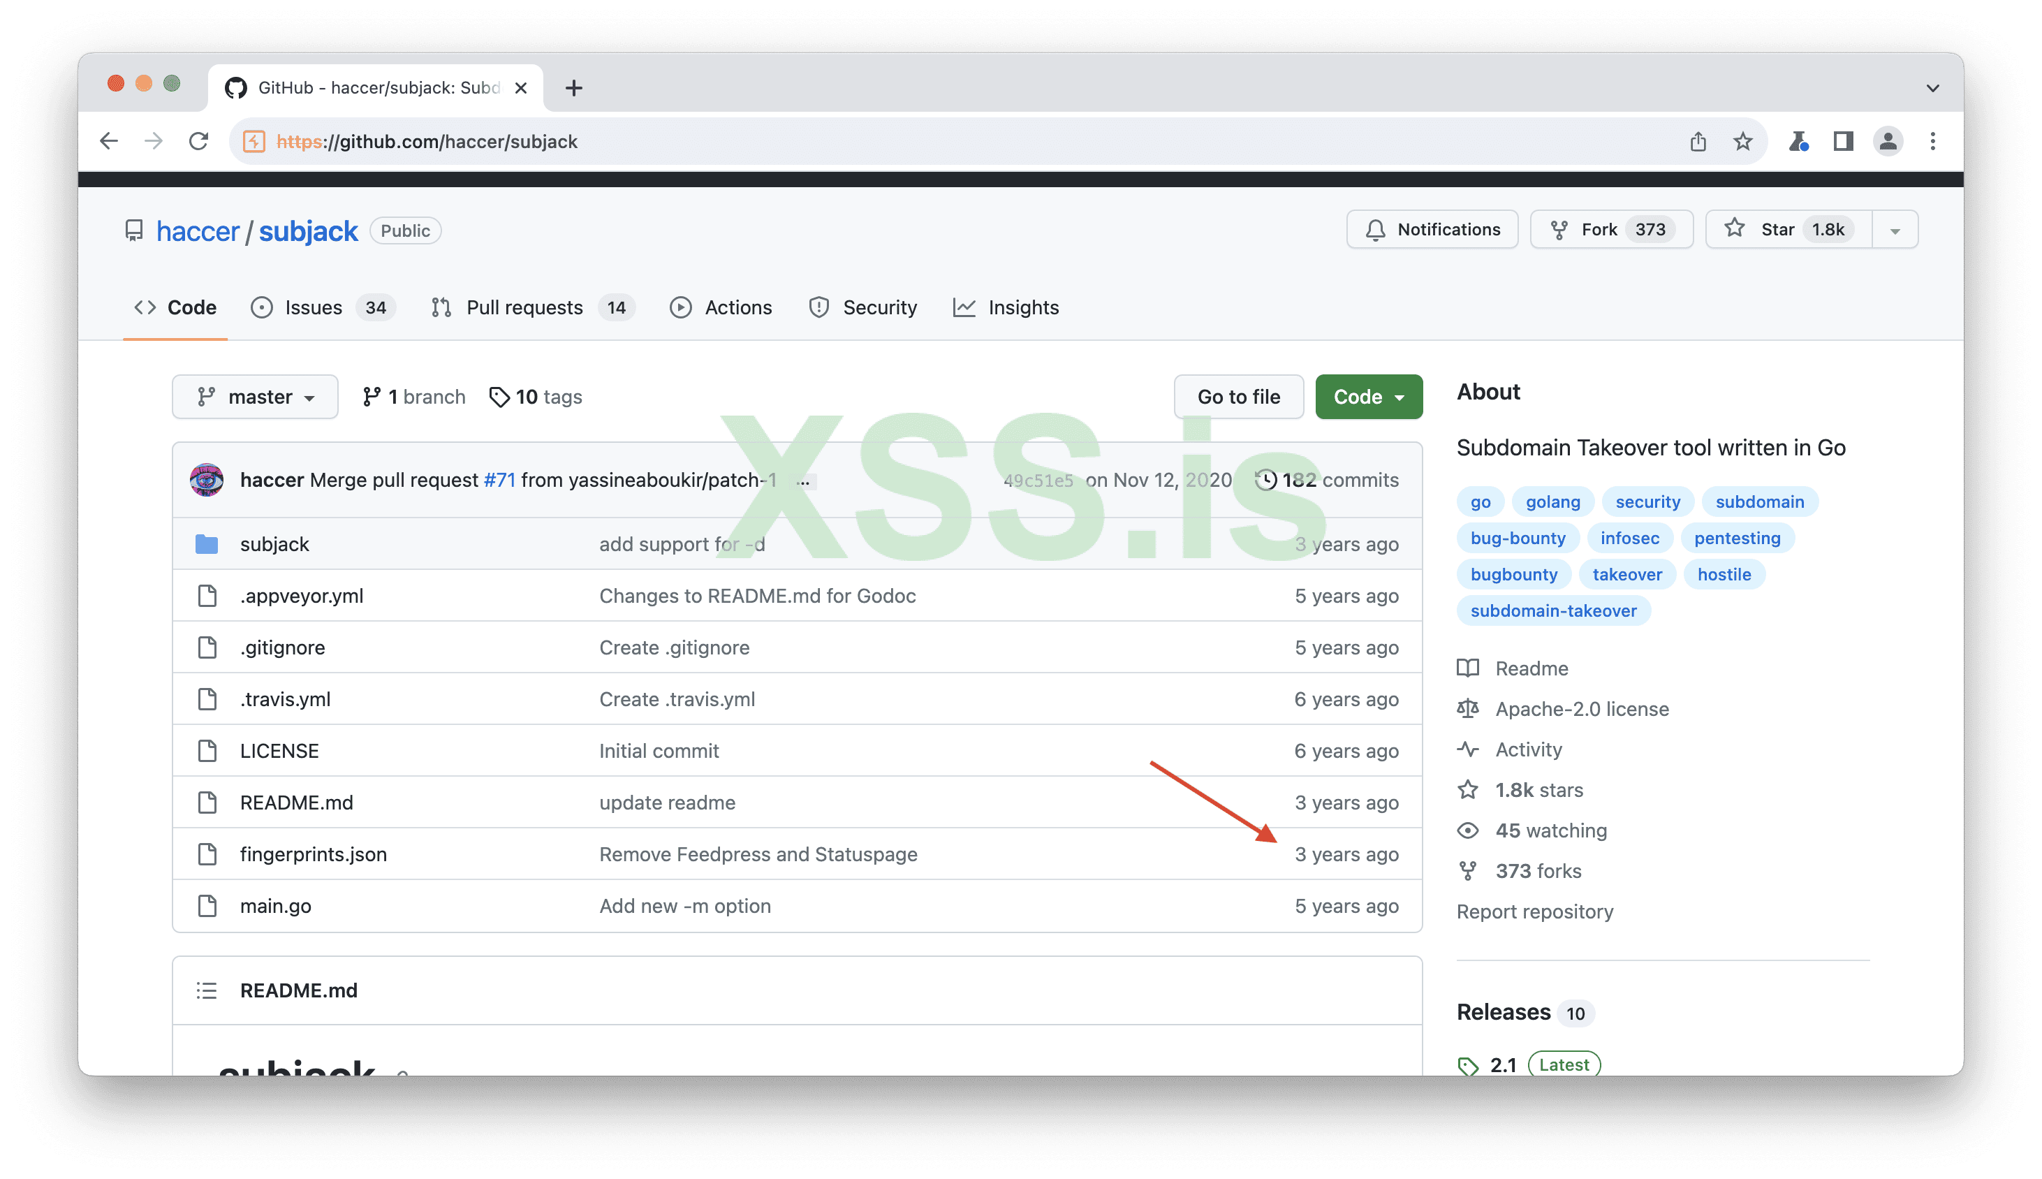Click the golang topic tag
Image resolution: width=2042 pixels, height=1179 pixels.
tap(1552, 502)
